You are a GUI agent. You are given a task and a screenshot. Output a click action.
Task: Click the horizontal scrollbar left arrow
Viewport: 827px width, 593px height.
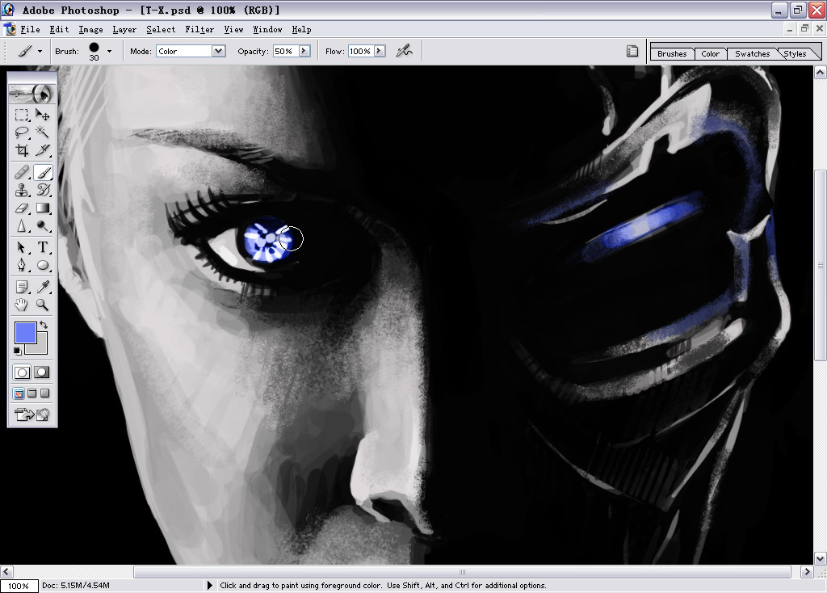(6, 571)
